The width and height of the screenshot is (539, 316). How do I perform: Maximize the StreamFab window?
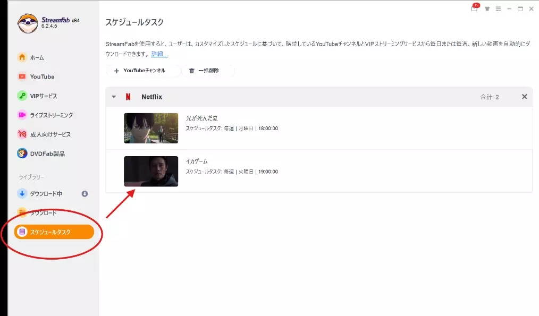pyautogui.click(x=520, y=9)
